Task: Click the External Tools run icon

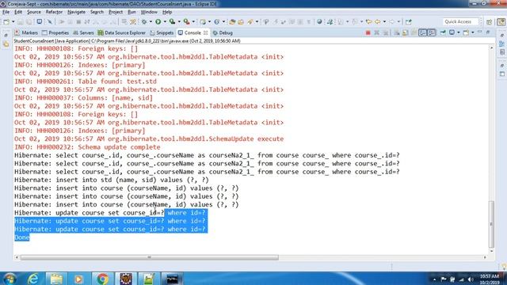Action: (187, 21)
